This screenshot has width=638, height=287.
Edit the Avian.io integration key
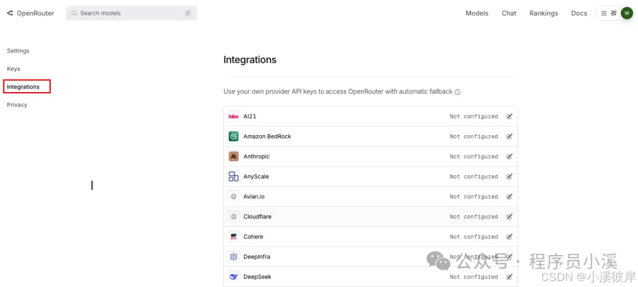[x=509, y=196]
